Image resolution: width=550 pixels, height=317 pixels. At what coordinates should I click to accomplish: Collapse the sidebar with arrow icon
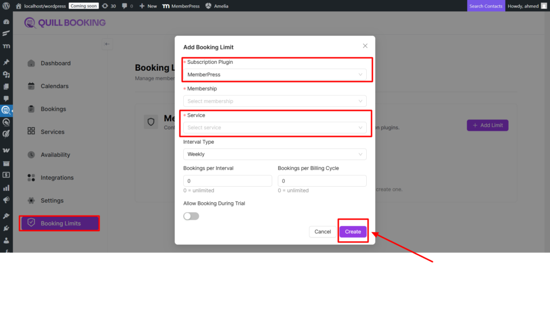[x=107, y=44]
